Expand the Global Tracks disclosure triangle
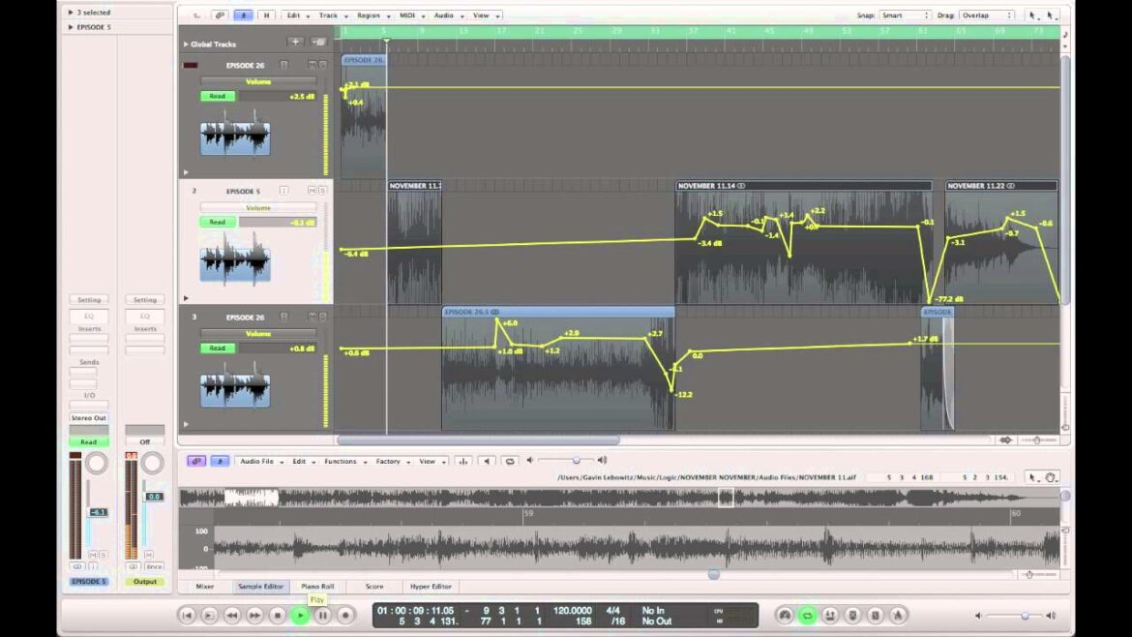 (186, 45)
